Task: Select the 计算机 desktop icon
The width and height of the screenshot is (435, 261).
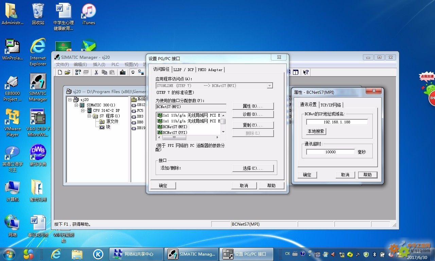Action: pyautogui.click(x=13, y=191)
